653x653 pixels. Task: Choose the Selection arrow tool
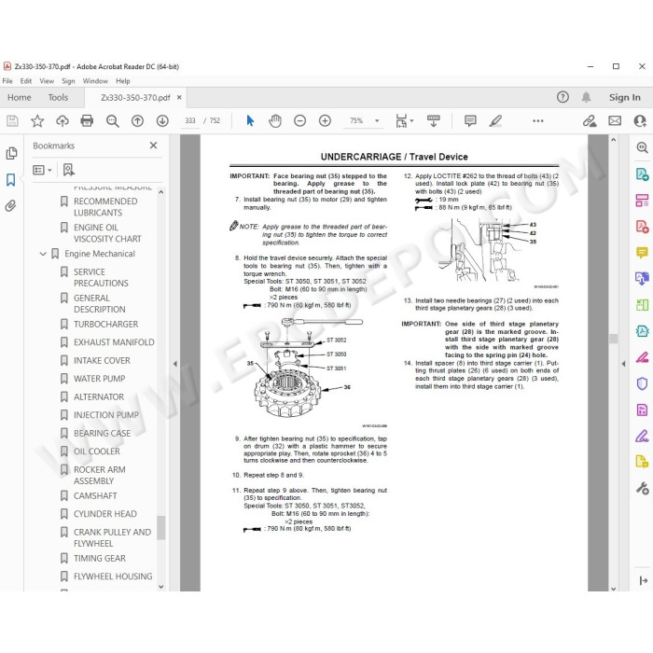(250, 120)
